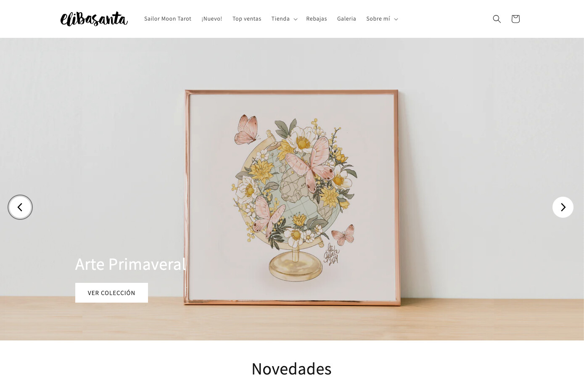584x385 pixels.
Task: Advance to next slide arrow
Action: click(563, 207)
